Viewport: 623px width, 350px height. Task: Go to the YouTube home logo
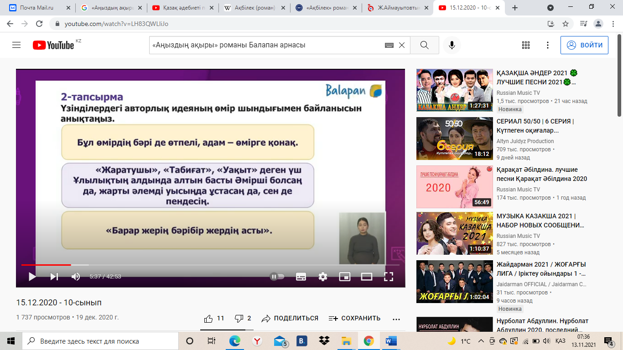(53, 45)
